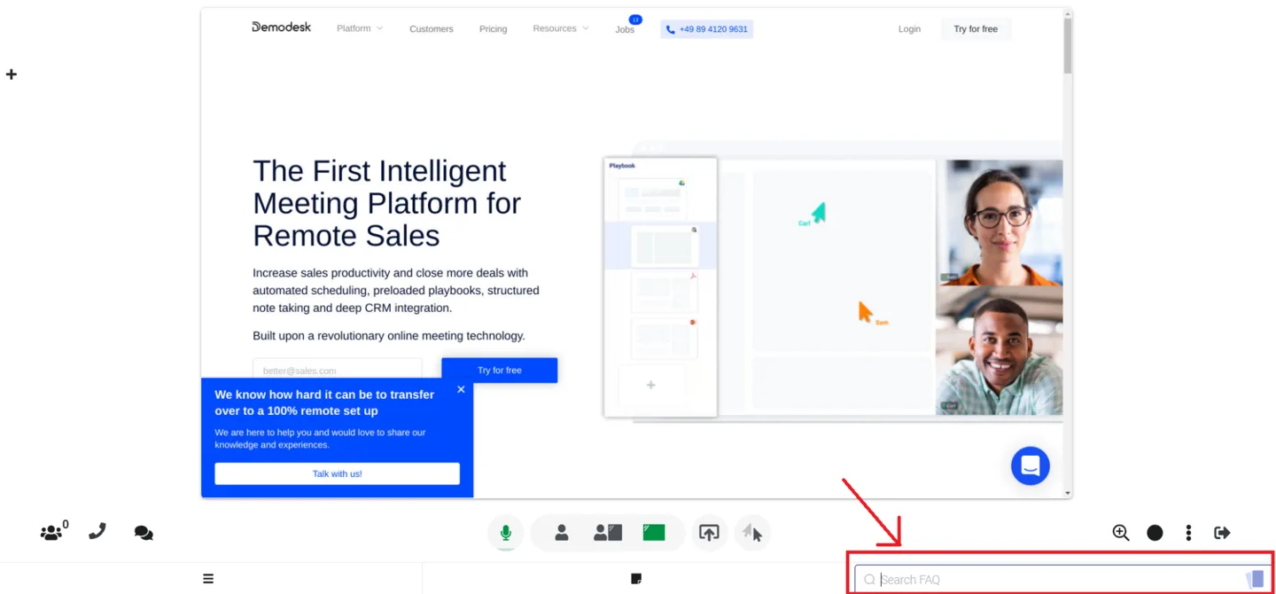1276x594 pixels.
Task: Close the remote set up popup
Action: (x=461, y=389)
